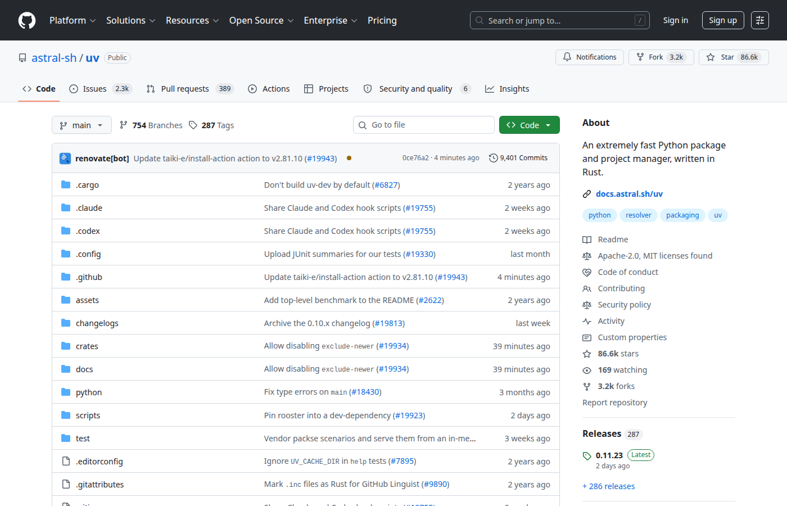Screen dimensions: 787x506
Task: Open the Security and quality tab
Action: [417, 89]
